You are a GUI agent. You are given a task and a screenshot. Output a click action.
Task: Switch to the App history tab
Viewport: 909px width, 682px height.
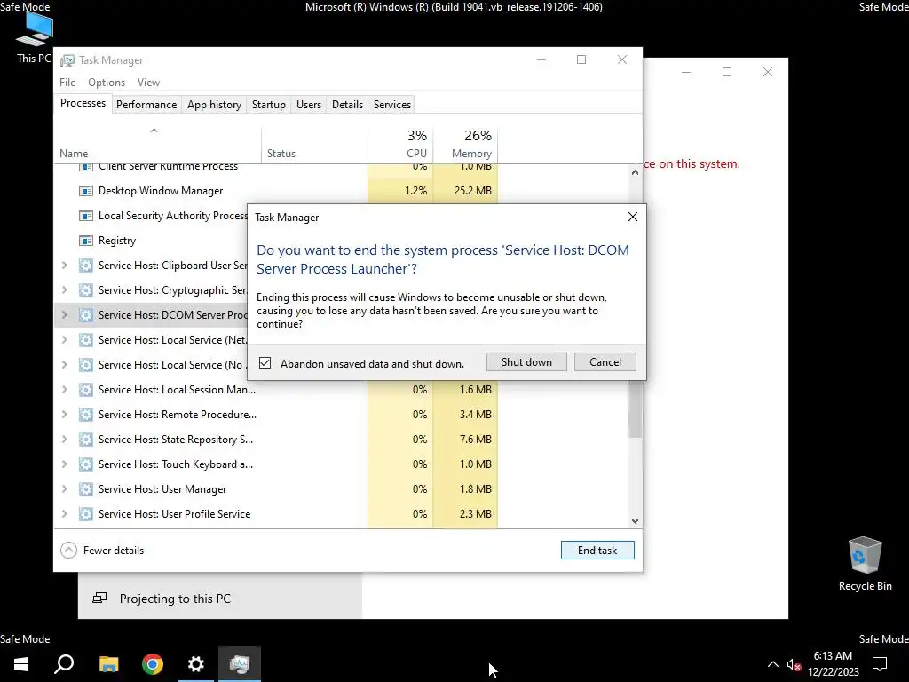[214, 105]
